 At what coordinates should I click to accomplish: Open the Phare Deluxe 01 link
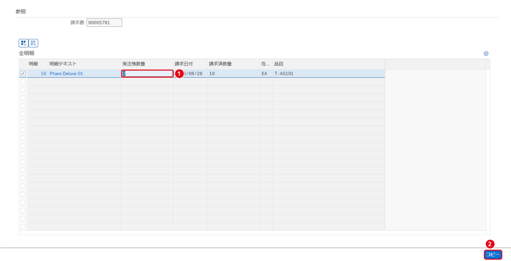pyautogui.click(x=66, y=74)
